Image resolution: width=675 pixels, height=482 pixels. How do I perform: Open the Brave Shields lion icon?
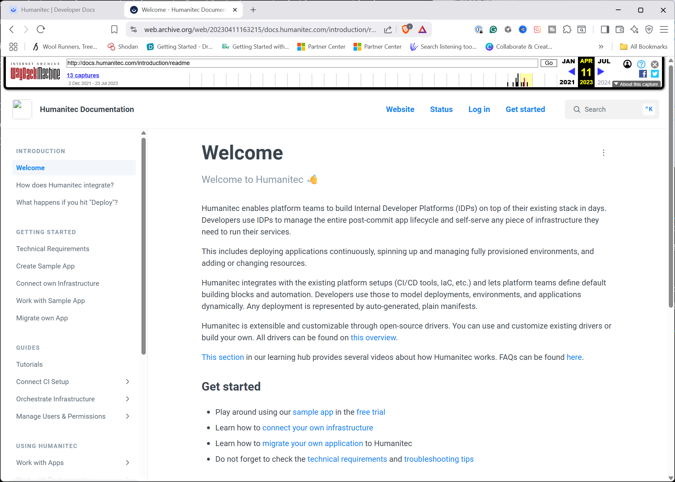pyautogui.click(x=406, y=29)
